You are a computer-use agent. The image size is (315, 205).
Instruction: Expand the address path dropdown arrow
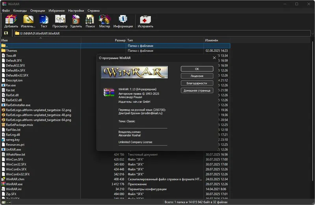click(312, 33)
